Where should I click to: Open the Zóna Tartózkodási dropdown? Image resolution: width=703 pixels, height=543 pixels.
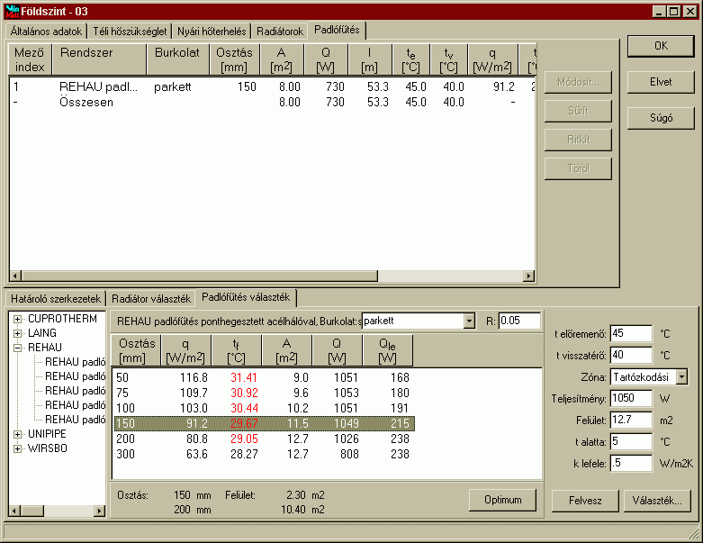681,377
